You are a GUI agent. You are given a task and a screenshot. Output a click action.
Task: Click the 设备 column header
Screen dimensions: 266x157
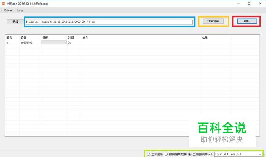click(x=24, y=38)
